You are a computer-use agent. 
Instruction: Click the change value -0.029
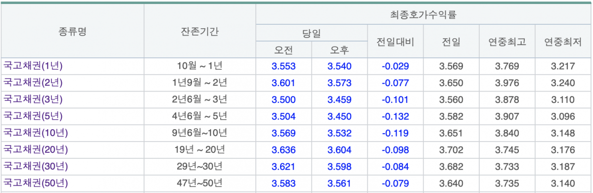tap(395, 67)
